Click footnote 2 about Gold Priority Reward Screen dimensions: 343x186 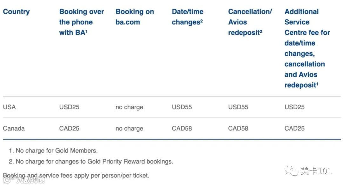(91, 162)
